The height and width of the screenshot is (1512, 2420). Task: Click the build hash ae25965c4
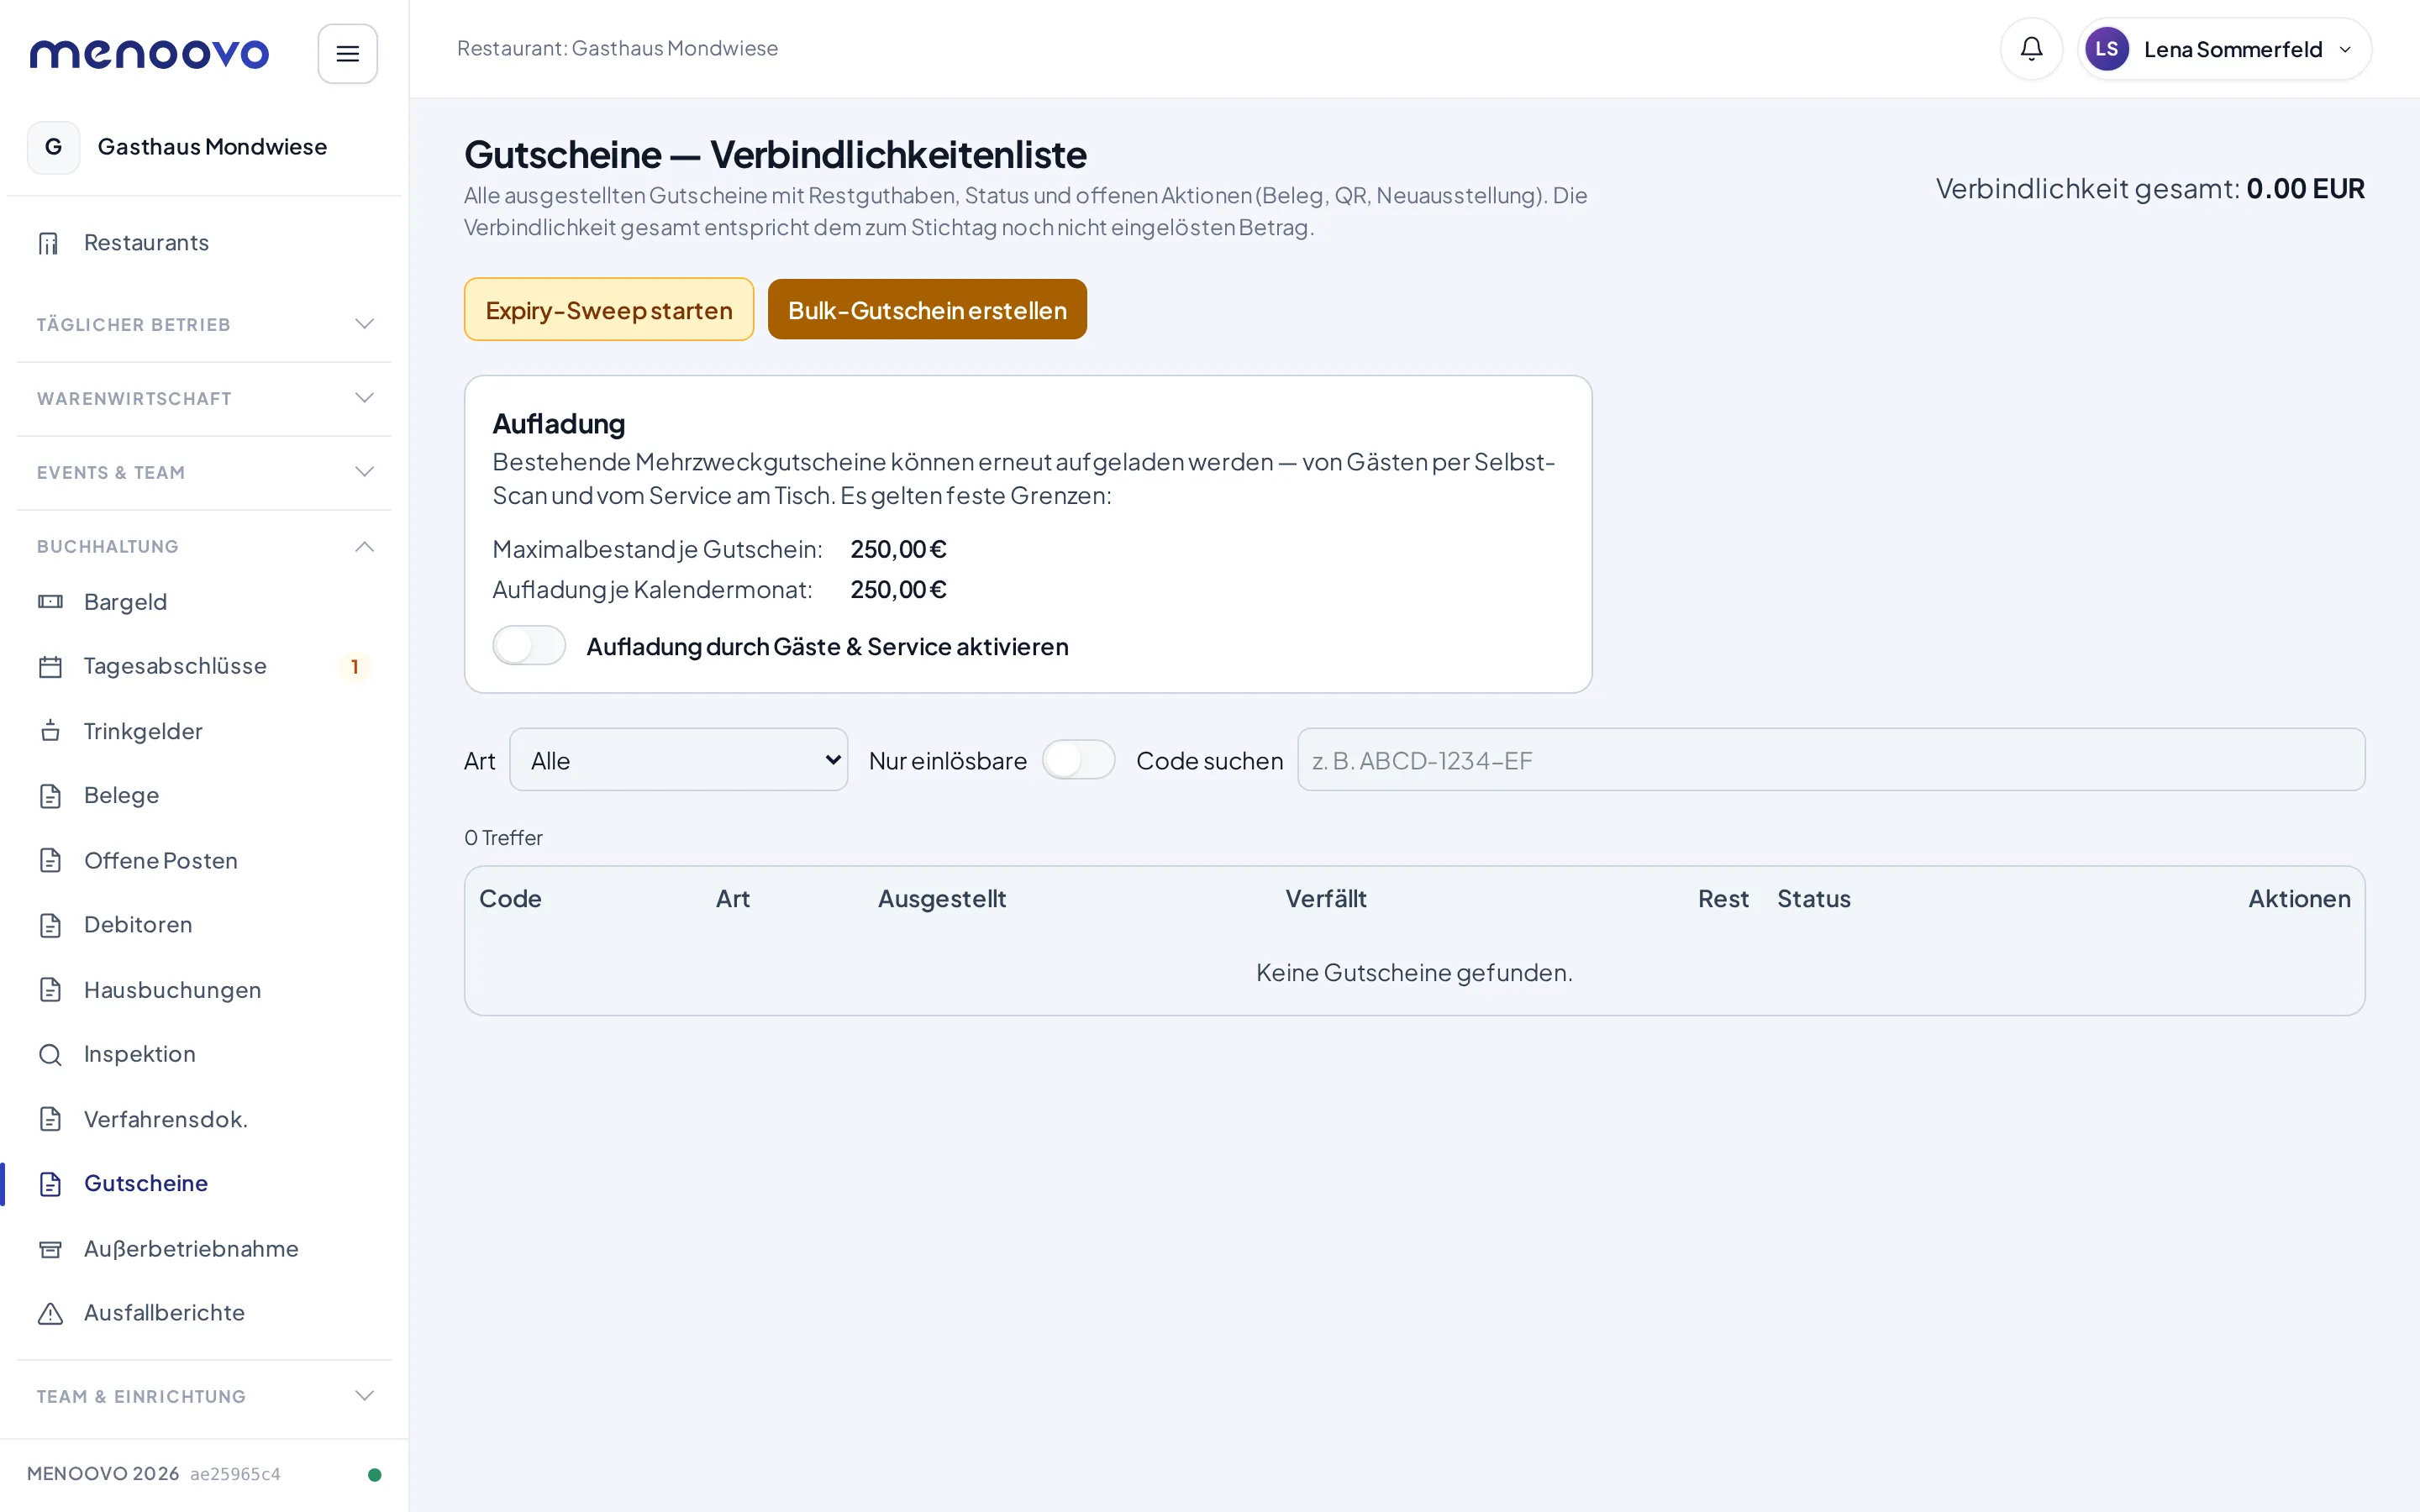tap(235, 1474)
